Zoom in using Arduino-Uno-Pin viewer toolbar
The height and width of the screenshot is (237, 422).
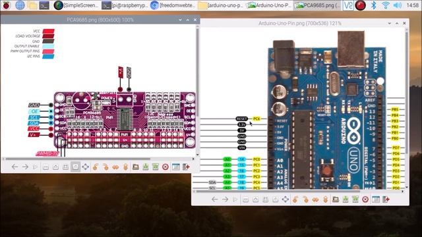(255, 199)
